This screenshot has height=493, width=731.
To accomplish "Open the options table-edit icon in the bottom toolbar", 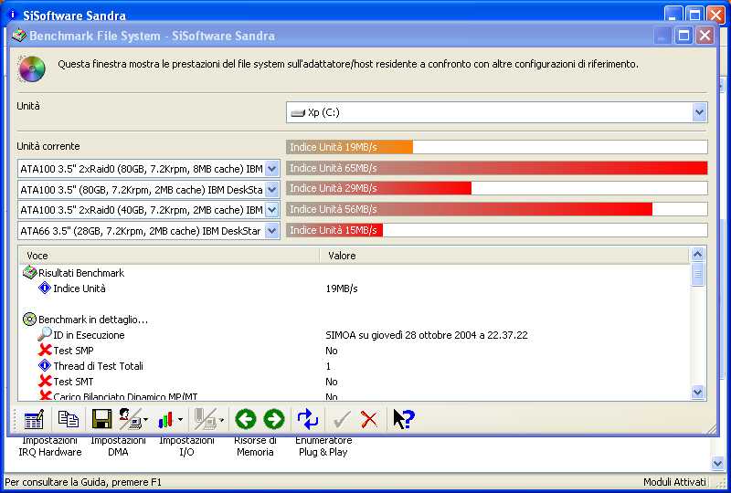I will pos(34,419).
